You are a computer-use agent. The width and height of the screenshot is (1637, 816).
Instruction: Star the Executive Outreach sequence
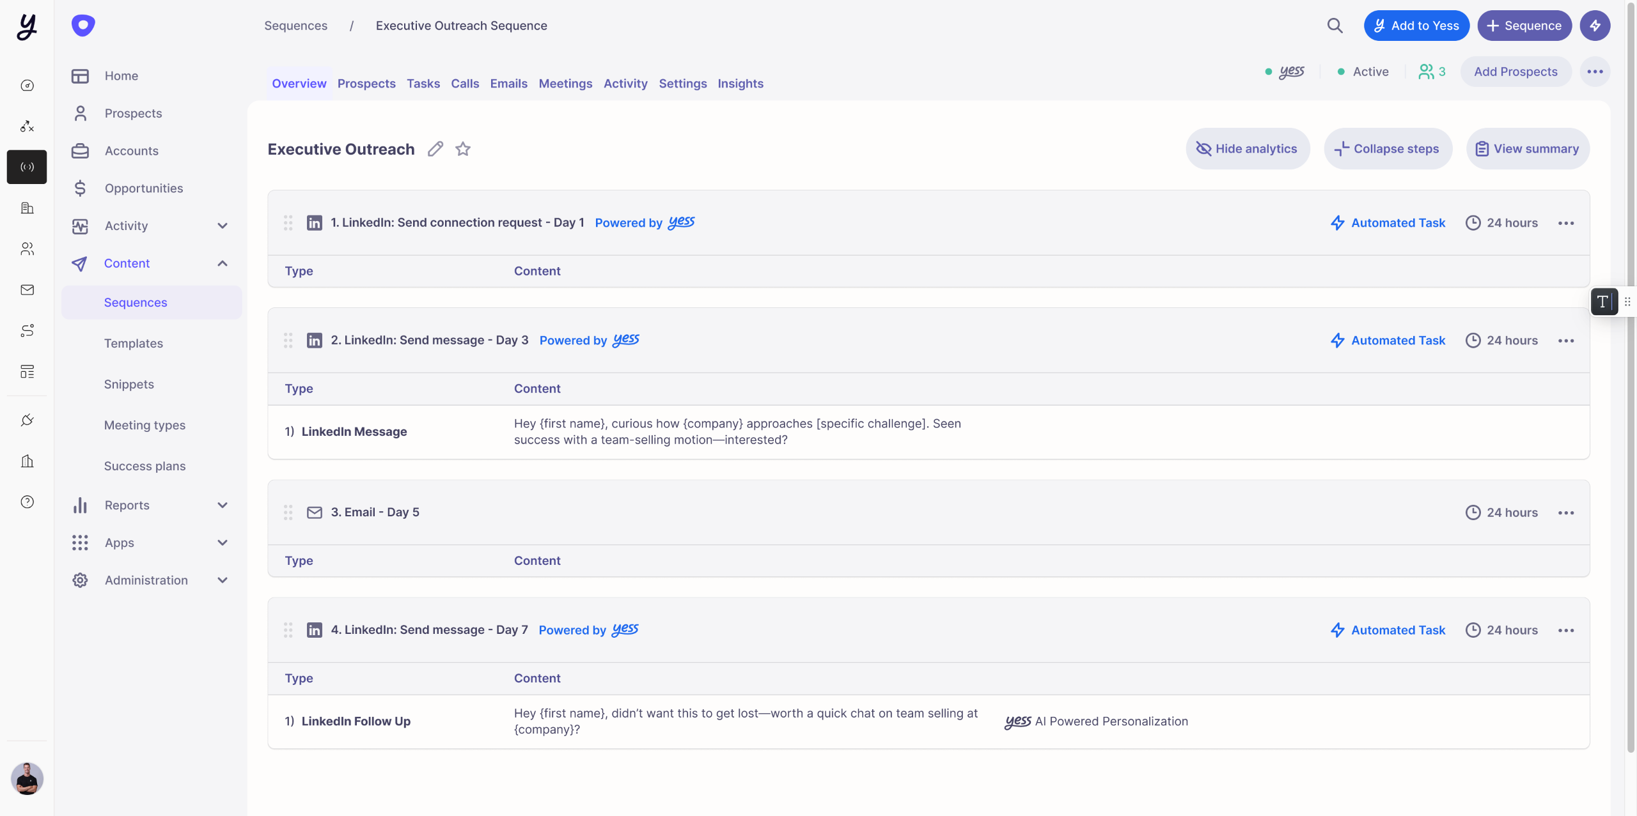[x=463, y=149]
